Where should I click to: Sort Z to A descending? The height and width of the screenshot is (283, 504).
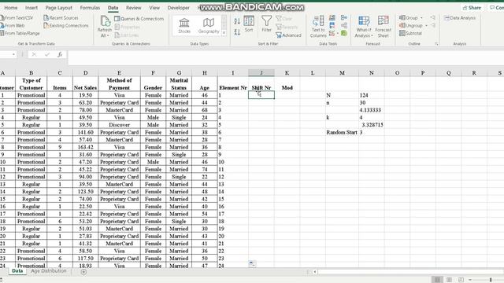click(x=237, y=31)
